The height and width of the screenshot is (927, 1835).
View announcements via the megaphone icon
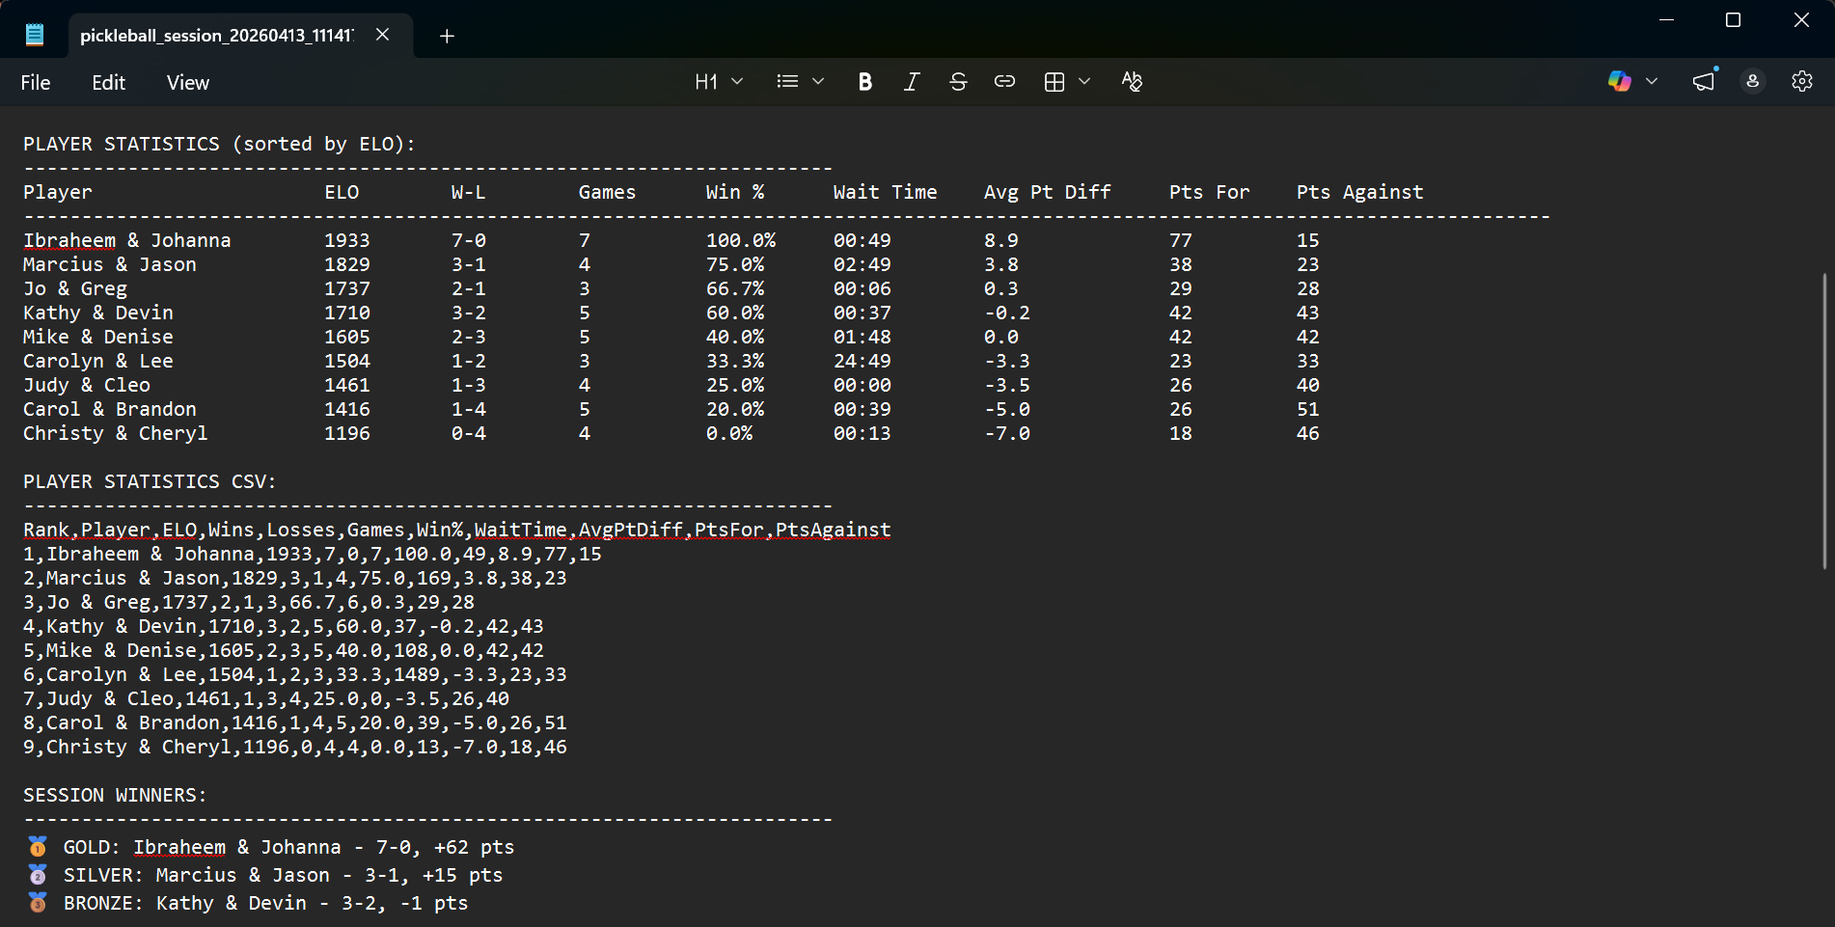point(1702,81)
